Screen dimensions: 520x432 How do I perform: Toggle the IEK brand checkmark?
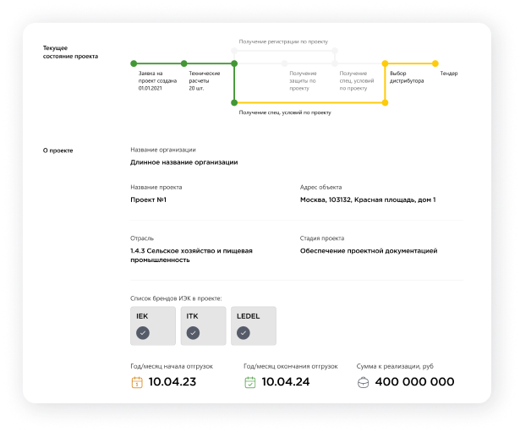pos(142,333)
